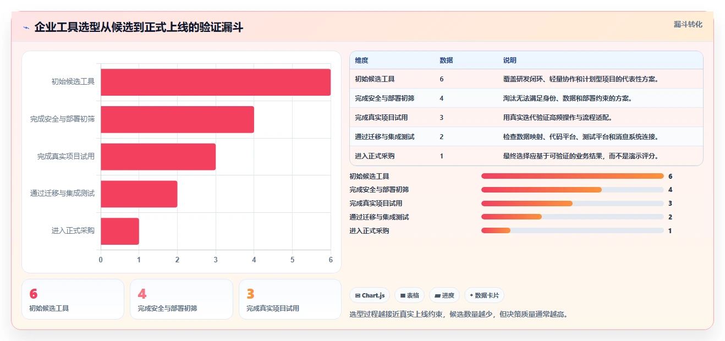Click the 完成安全与部署初筛 progress bar
This screenshot has width=725, height=341.
click(573, 190)
